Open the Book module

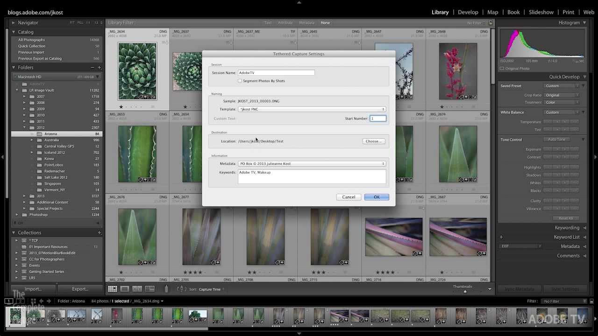[513, 12]
